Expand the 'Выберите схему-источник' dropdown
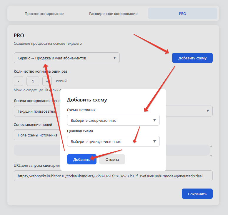Screen dimensions: 228x215 (113, 120)
